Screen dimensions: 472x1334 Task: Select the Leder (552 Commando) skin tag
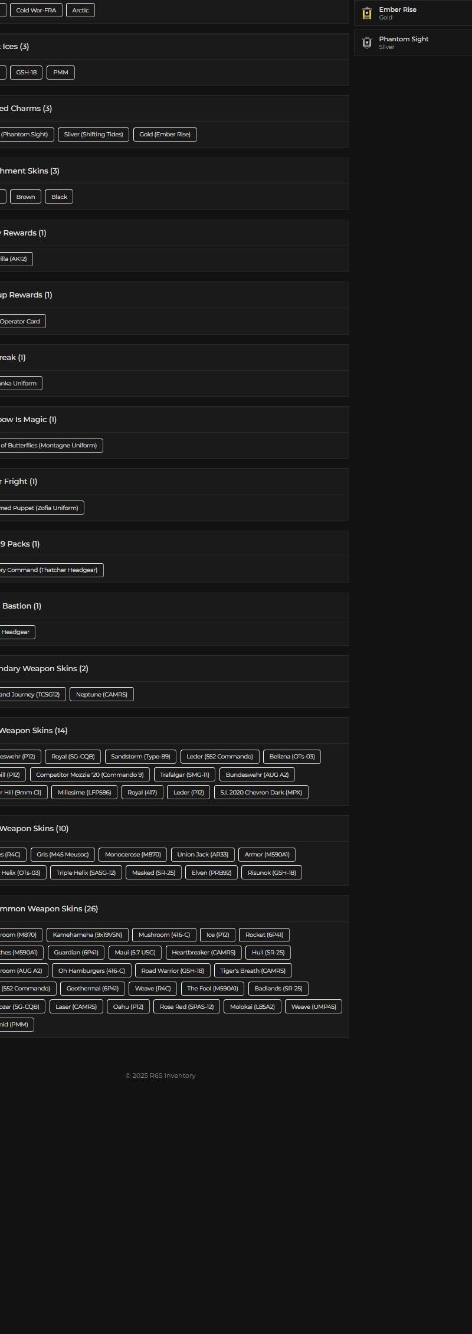(219, 756)
